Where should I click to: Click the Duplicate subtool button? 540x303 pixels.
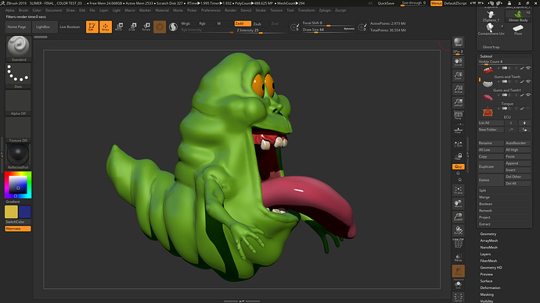[491, 166]
